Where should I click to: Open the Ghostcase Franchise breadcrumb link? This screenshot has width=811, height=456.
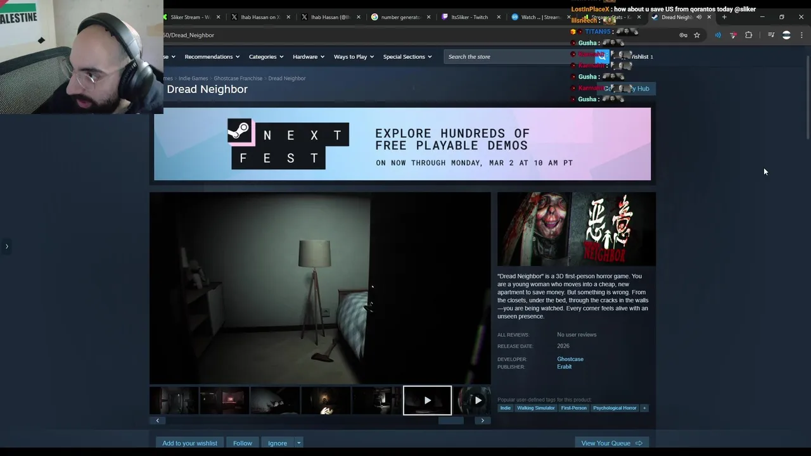click(238, 79)
